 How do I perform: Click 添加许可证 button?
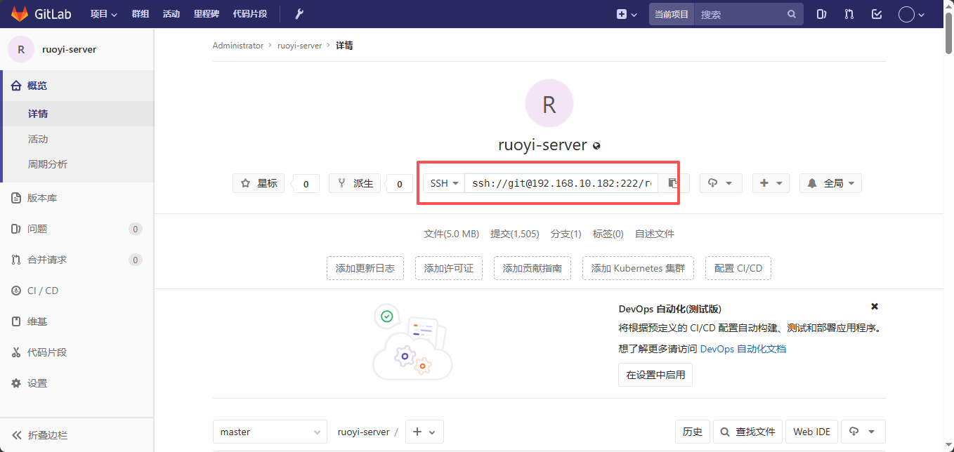449,268
